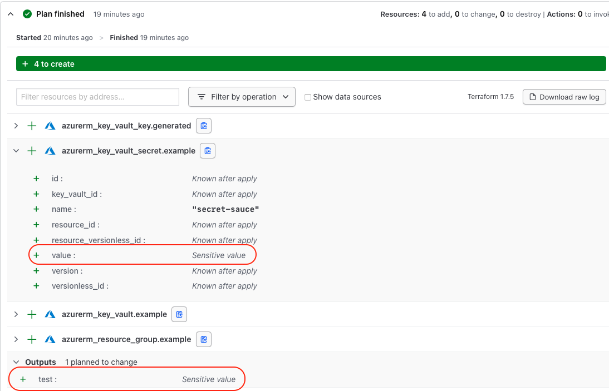The image size is (609, 391).
Task: Click copy icon beside azurerm_key_vault_secret.example
Action: (208, 151)
